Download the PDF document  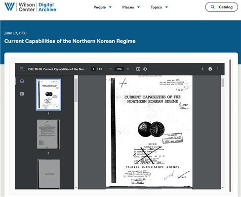[202, 69]
